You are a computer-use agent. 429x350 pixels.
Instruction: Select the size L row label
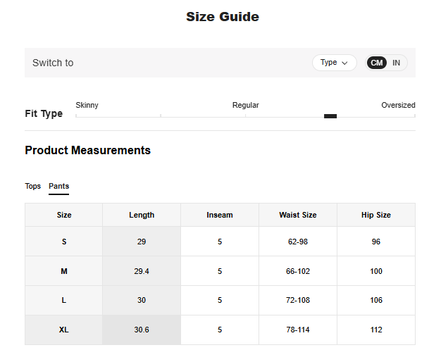point(64,300)
